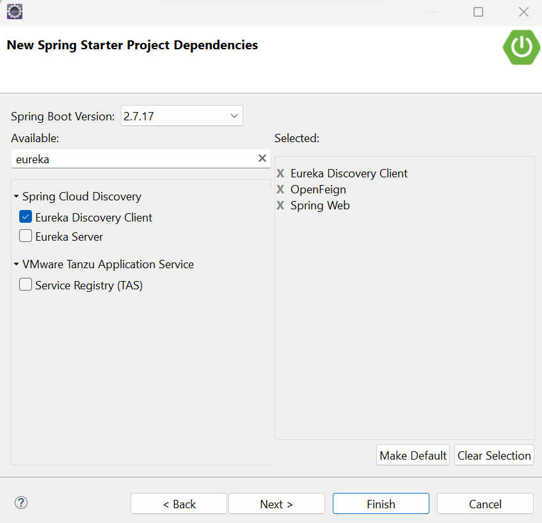Image resolution: width=542 pixels, height=523 pixels.
Task: Select the Spring Web entry text
Action: (320, 205)
